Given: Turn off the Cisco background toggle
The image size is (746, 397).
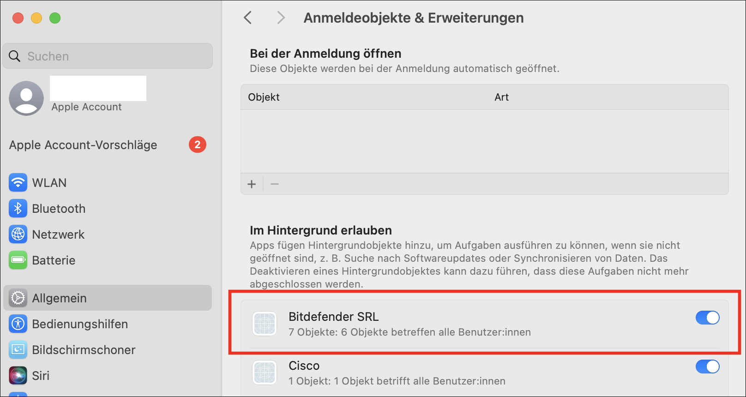Looking at the screenshot, I should coord(707,367).
